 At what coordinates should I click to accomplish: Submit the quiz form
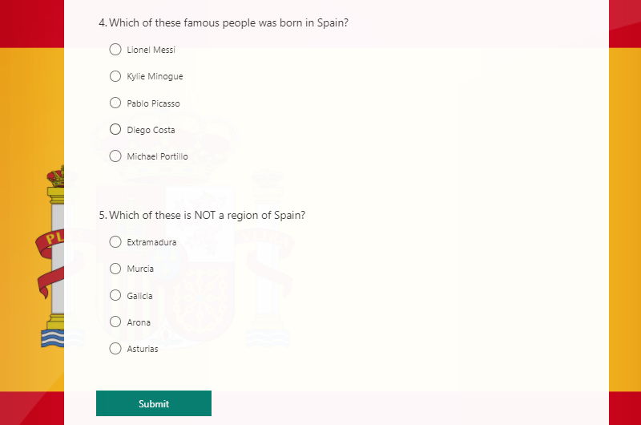click(x=154, y=403)
